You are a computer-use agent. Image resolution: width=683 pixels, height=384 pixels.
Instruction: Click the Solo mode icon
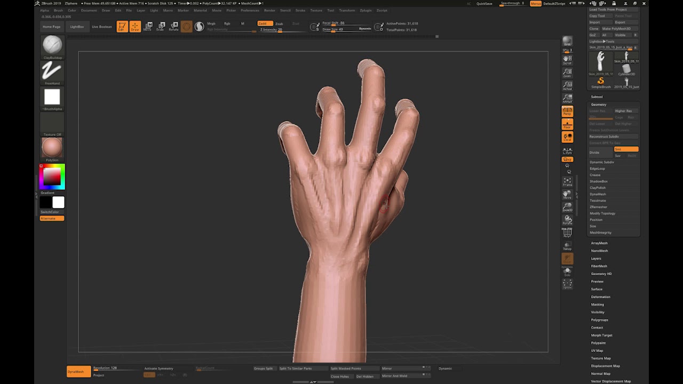pyautogui.click(x=567, y=271)
